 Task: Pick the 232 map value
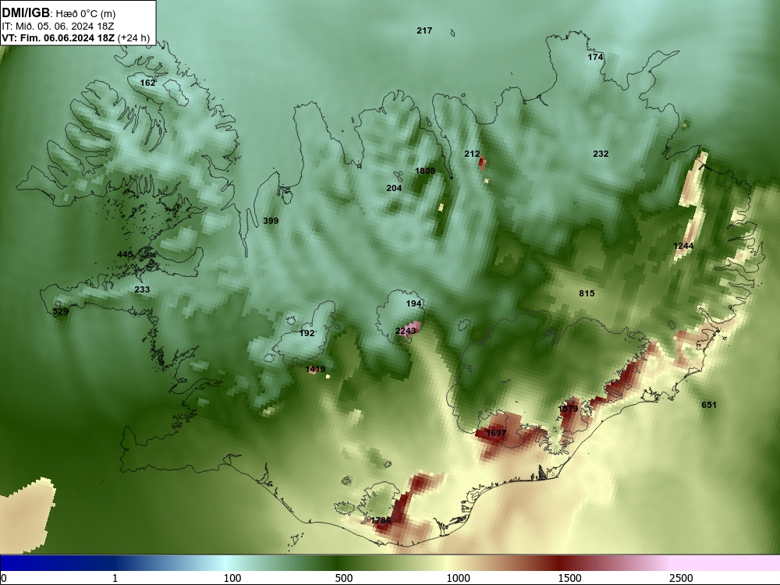point(601,154)
